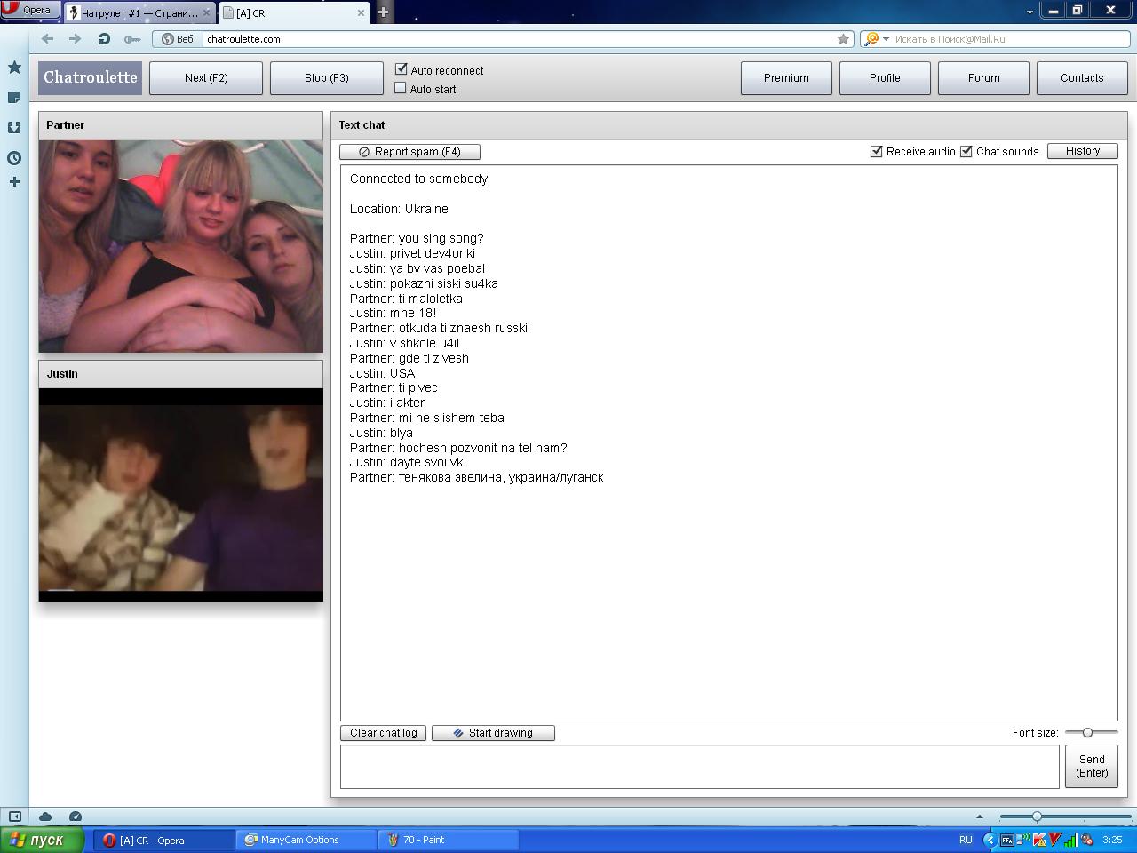Open the Premium page
Screen dimensions: 1137x853
pyautogui.click(x=786, y=78)
